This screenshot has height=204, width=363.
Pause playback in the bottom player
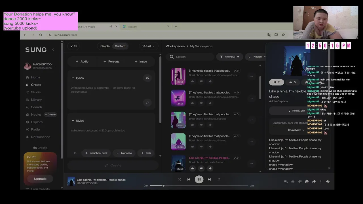[x=199, y=179]
